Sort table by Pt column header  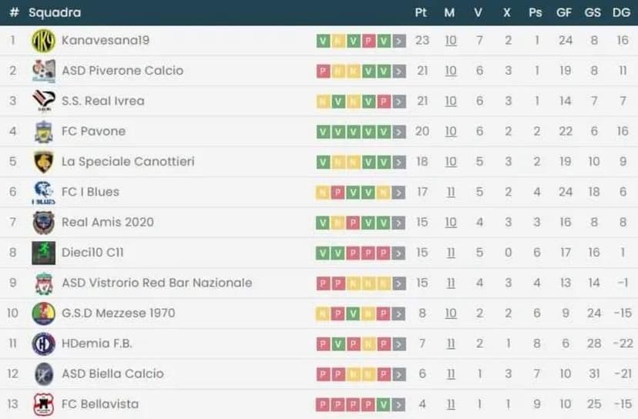[x=421, y=12]
